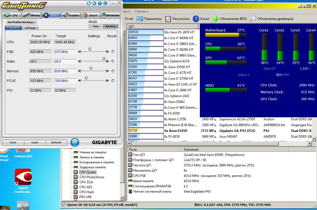Screen dimensions: 317x210
Task: Click the Ratio slider handle
Action: (x=104, y=59)
